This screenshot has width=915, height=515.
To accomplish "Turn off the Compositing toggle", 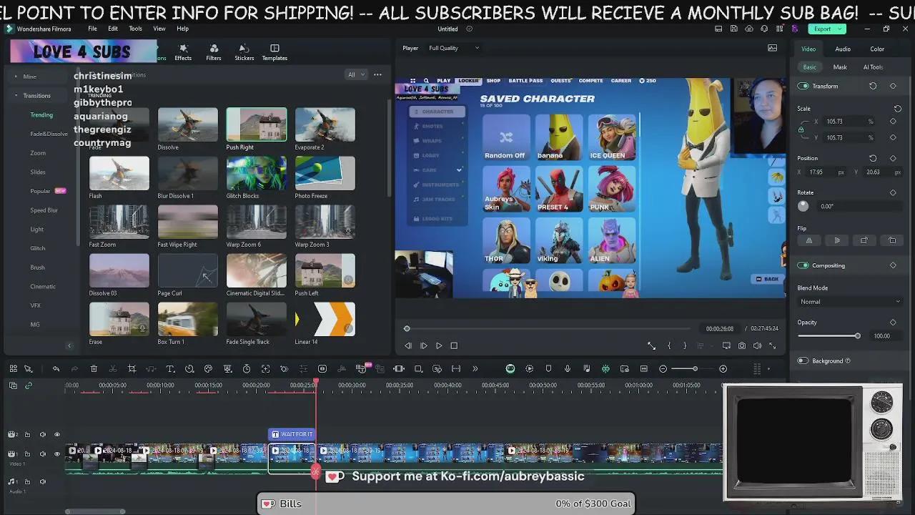I will click(803, 265).
